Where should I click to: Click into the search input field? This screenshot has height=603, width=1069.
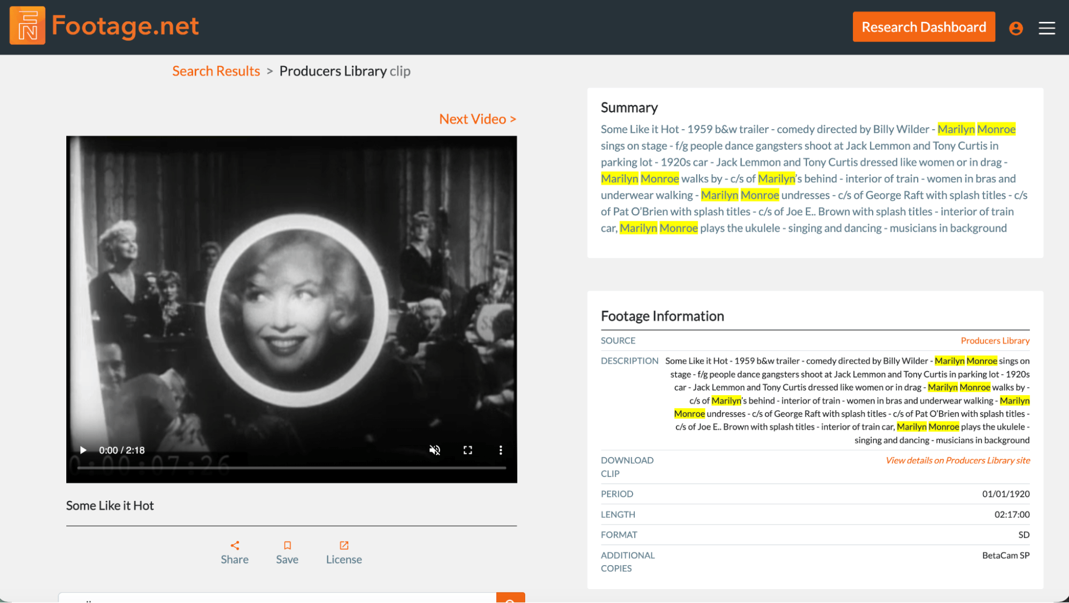tap(277, 598)
